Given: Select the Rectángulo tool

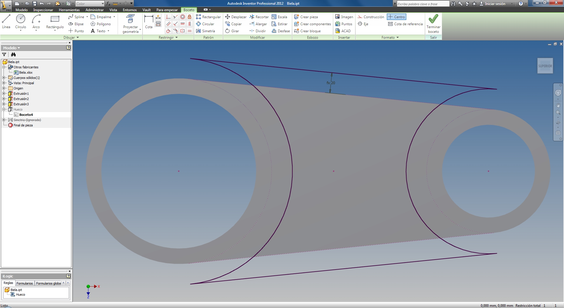Looking at the screenshot, I should [55, 22].
